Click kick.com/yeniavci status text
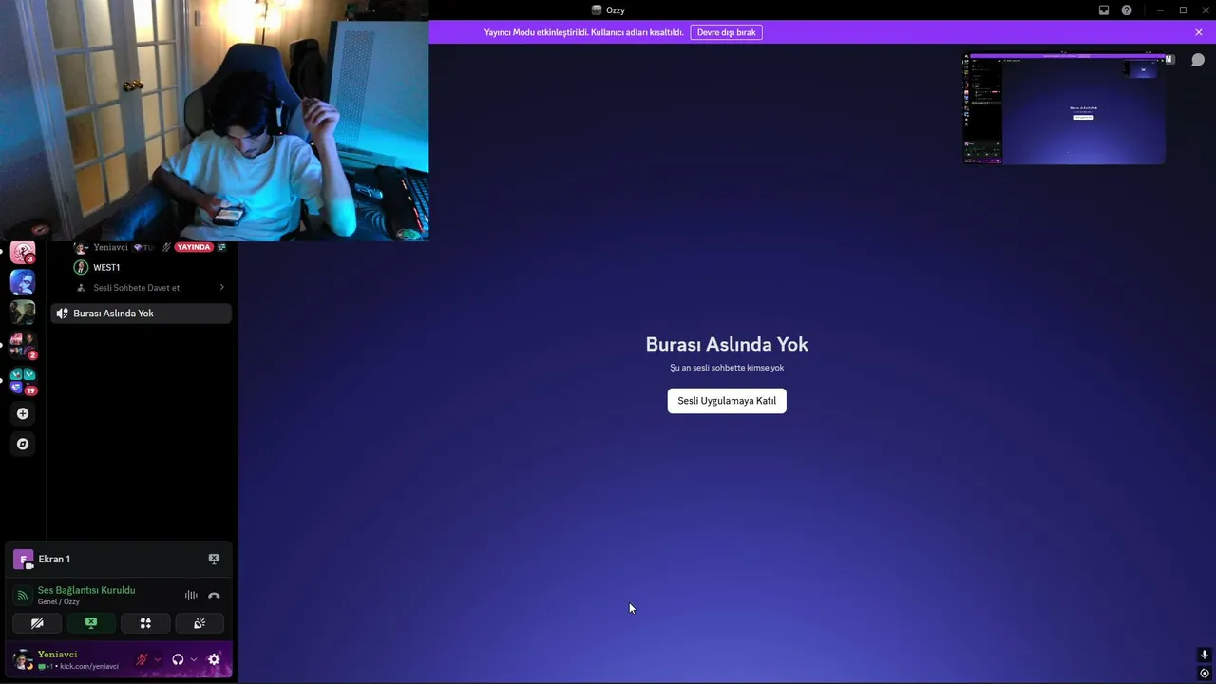Screen dimensions: 1216x684 point(89,667)
